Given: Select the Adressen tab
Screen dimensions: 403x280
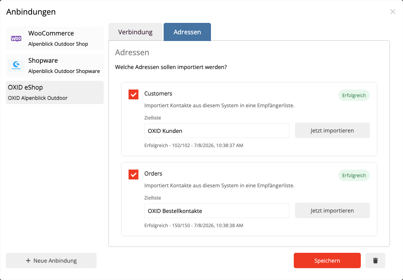Looking at the screenshot, I should coord(187,32).
